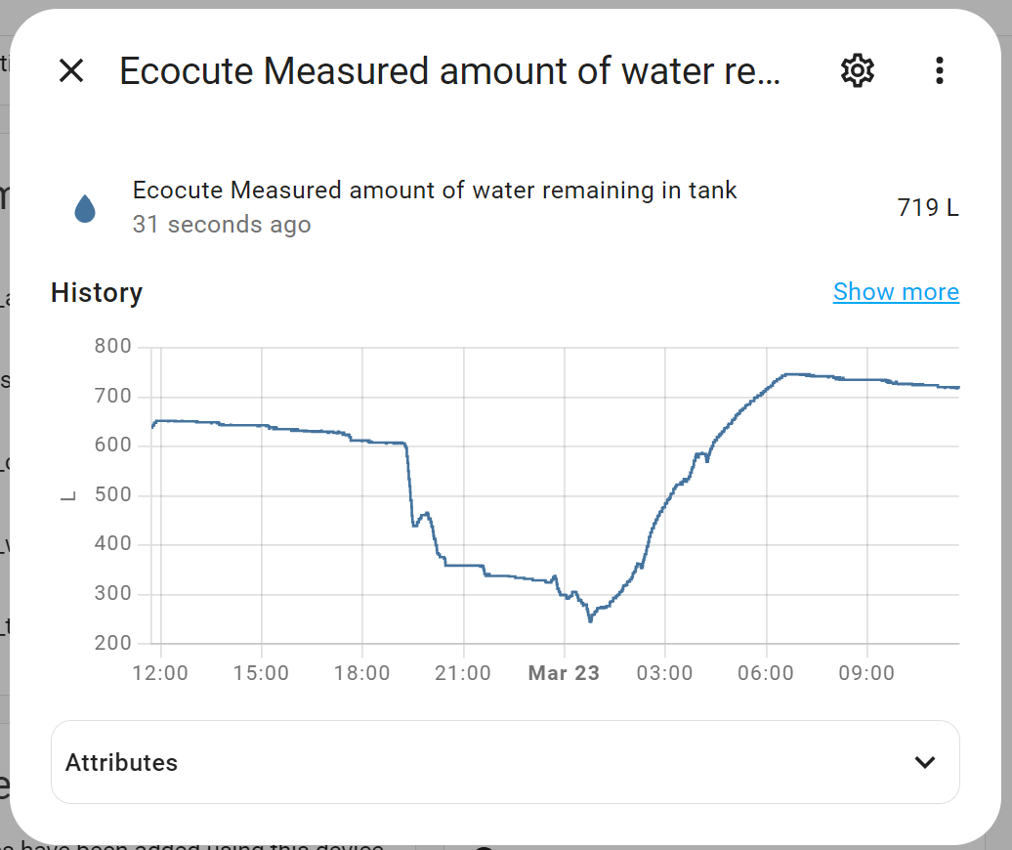Click the history line's peak near 06:00
Image resolution: width=1012 pixels, height=850 pixels.
coord(789,374)
